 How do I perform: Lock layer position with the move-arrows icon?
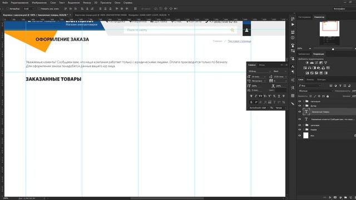click(x=319, y=96)
